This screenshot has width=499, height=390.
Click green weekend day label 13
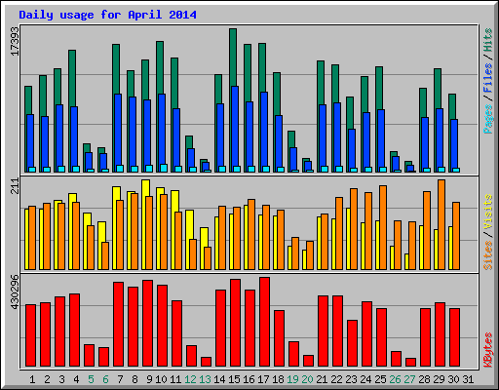(205, 379)
